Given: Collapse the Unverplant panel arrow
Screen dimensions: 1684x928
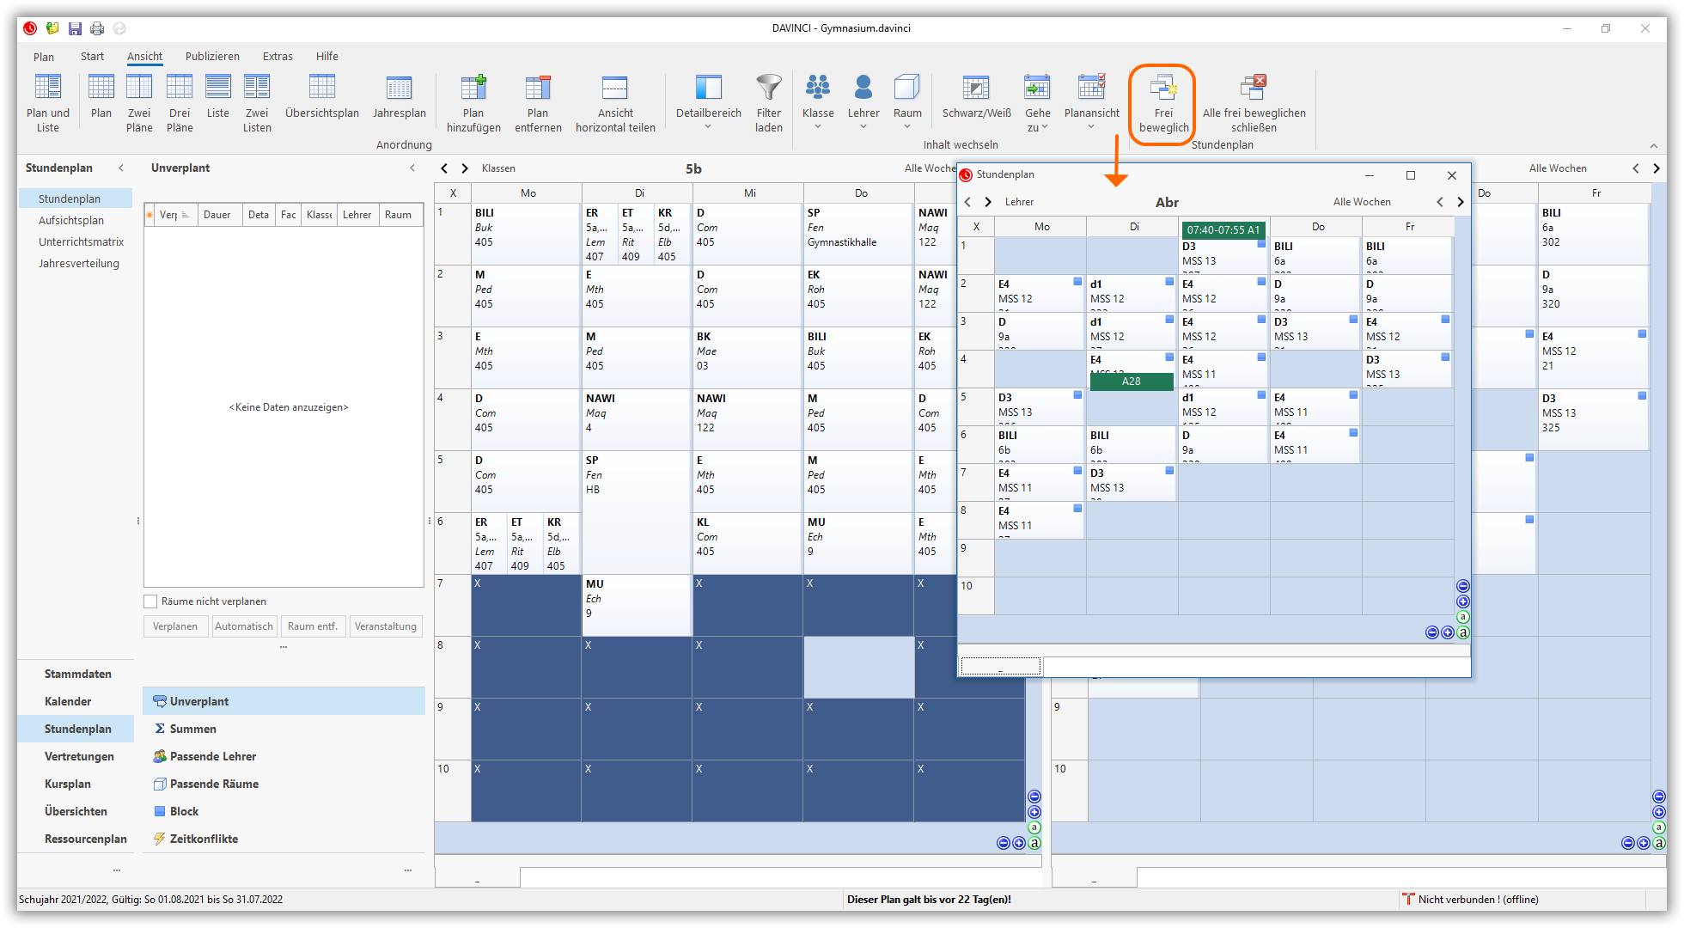Looking at the screenshot, I should (x=412, y=168).
